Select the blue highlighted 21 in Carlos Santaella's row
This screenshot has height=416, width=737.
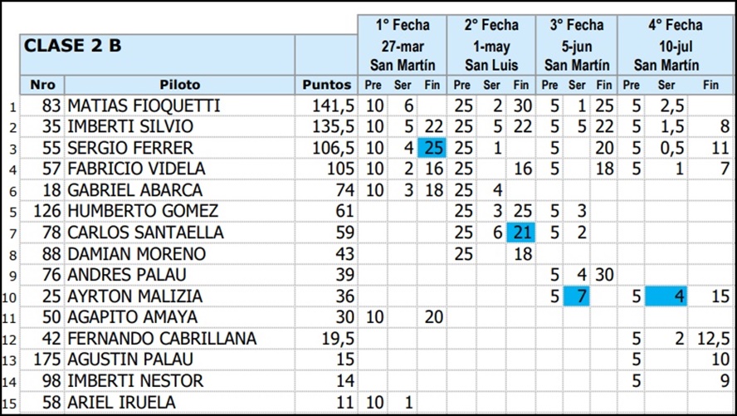coord(520,233)
